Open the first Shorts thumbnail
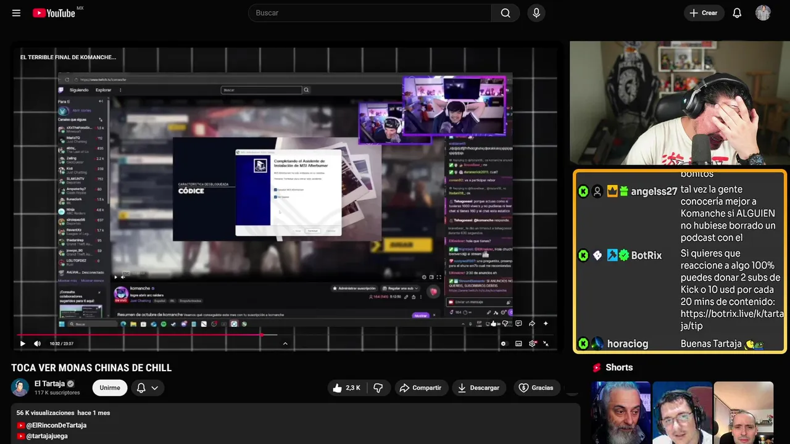Viewport: 790px width, 444px height. click(x=621, y=413)
